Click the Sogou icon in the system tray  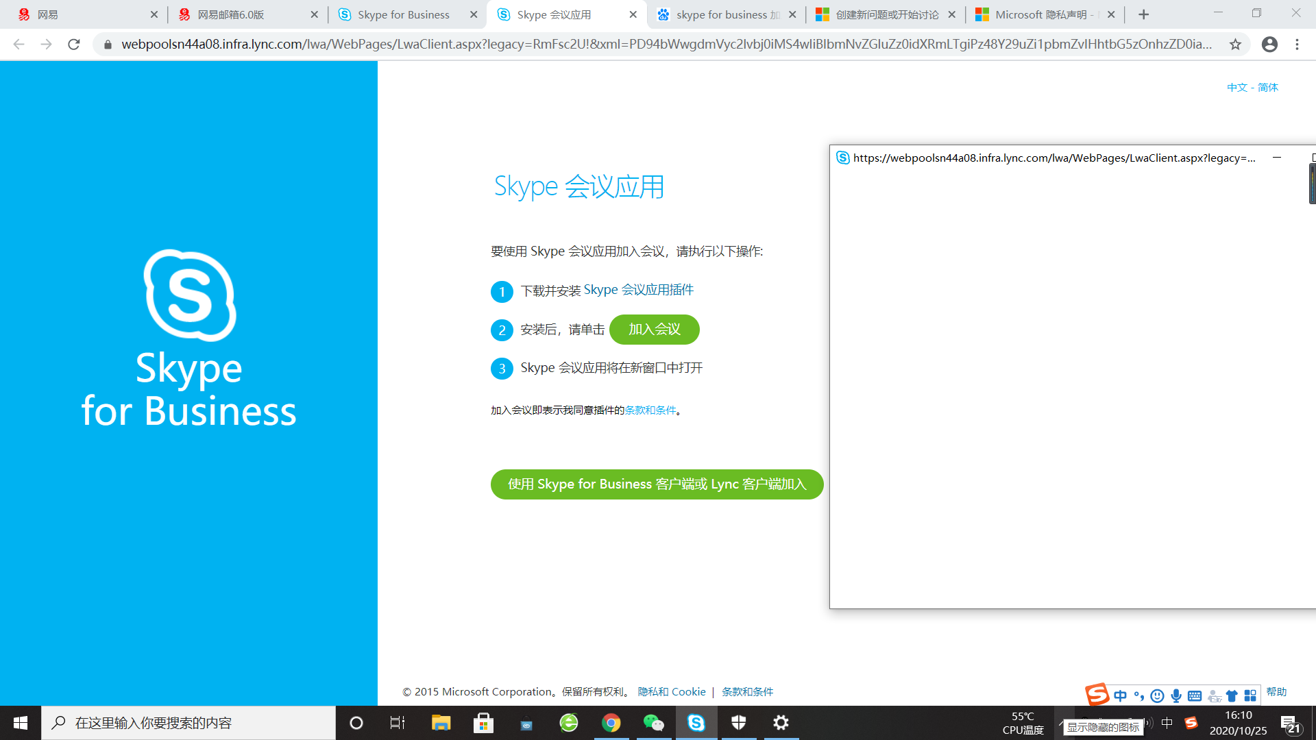(x=1191, y=723)
